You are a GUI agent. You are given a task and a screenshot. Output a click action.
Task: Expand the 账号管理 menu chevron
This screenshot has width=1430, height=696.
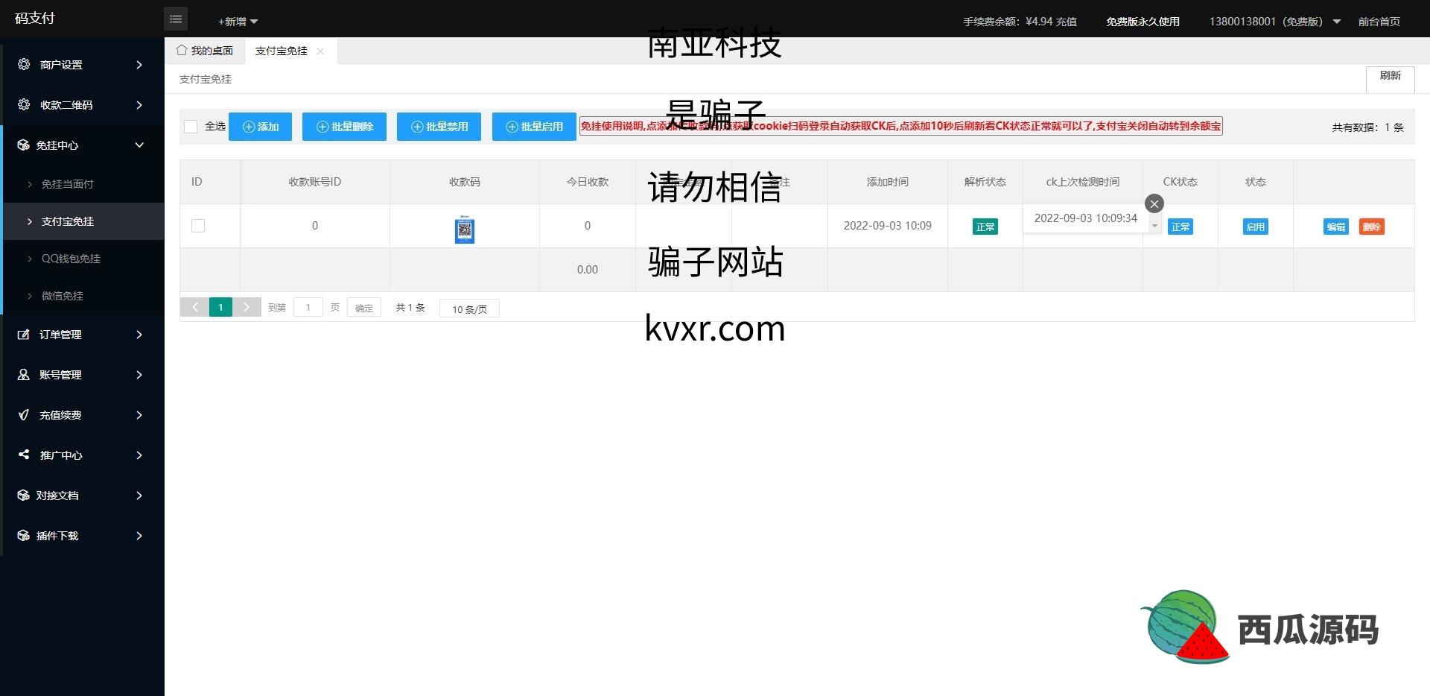[x=139, y=375]
